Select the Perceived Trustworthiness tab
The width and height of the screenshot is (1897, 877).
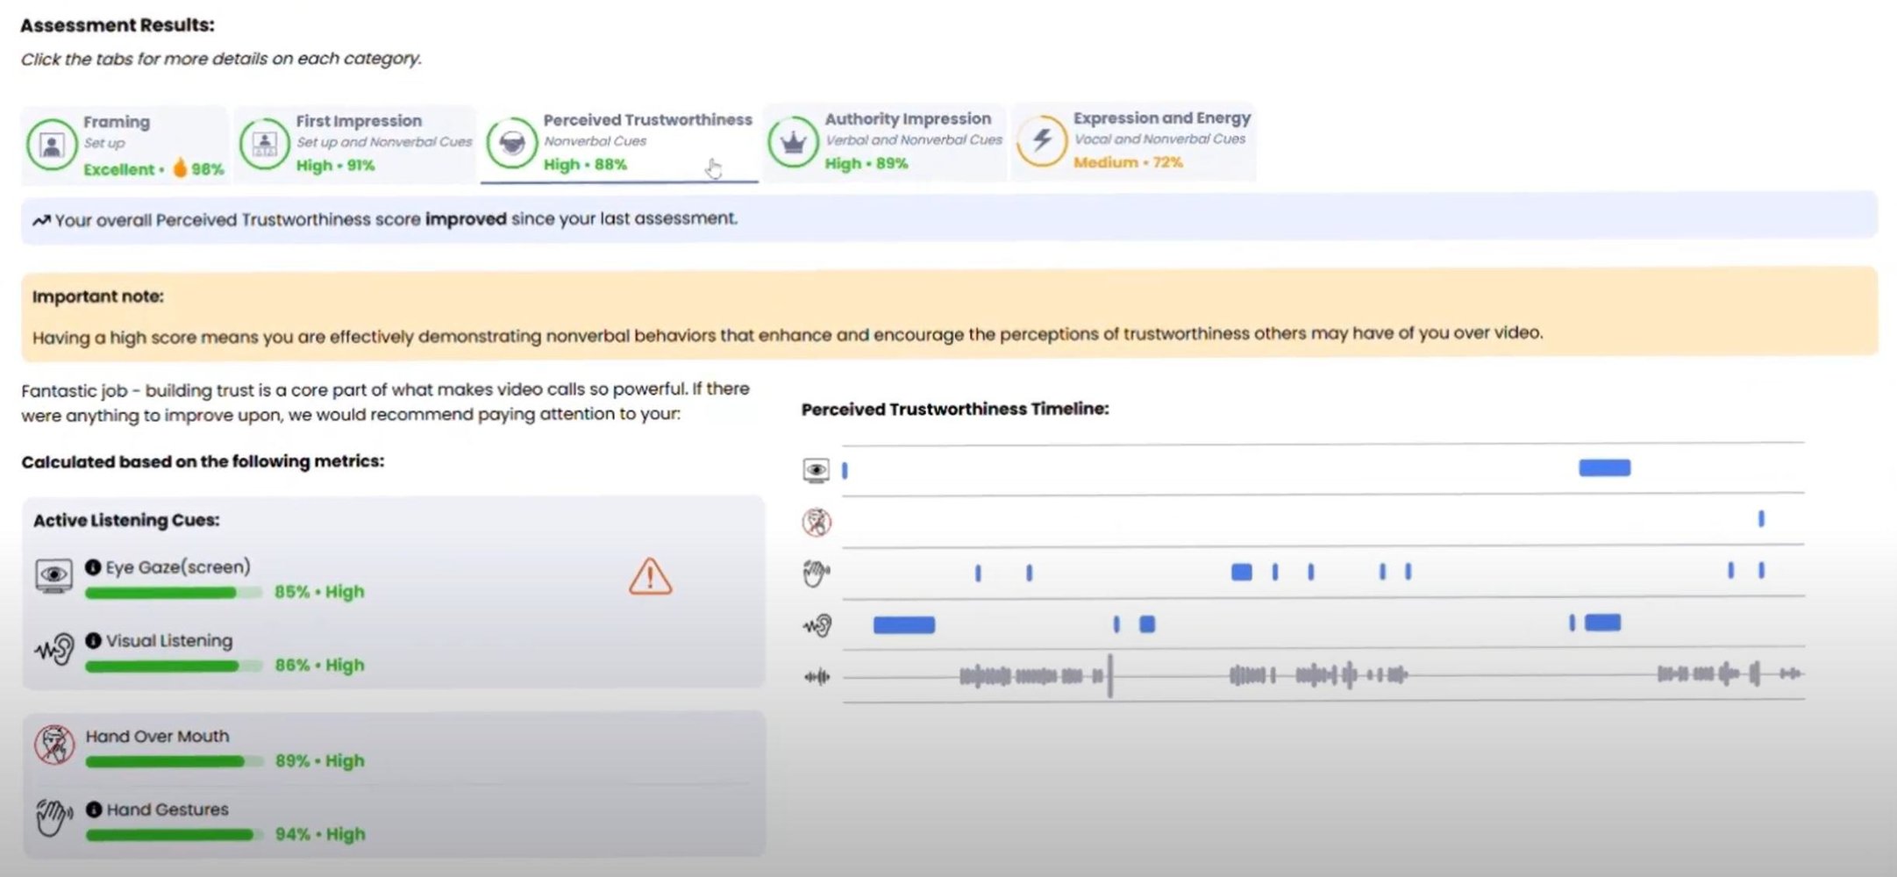[619, 142]
